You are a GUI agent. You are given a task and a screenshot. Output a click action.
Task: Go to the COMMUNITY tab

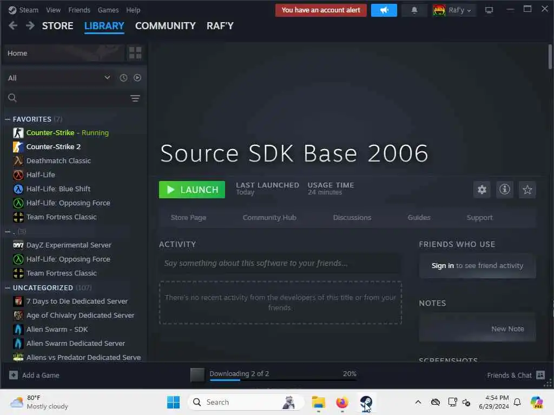pyautogui.click(x=166, y=26)
